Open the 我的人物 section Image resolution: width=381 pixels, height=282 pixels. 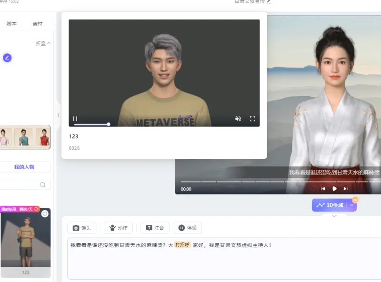(24, 167)
